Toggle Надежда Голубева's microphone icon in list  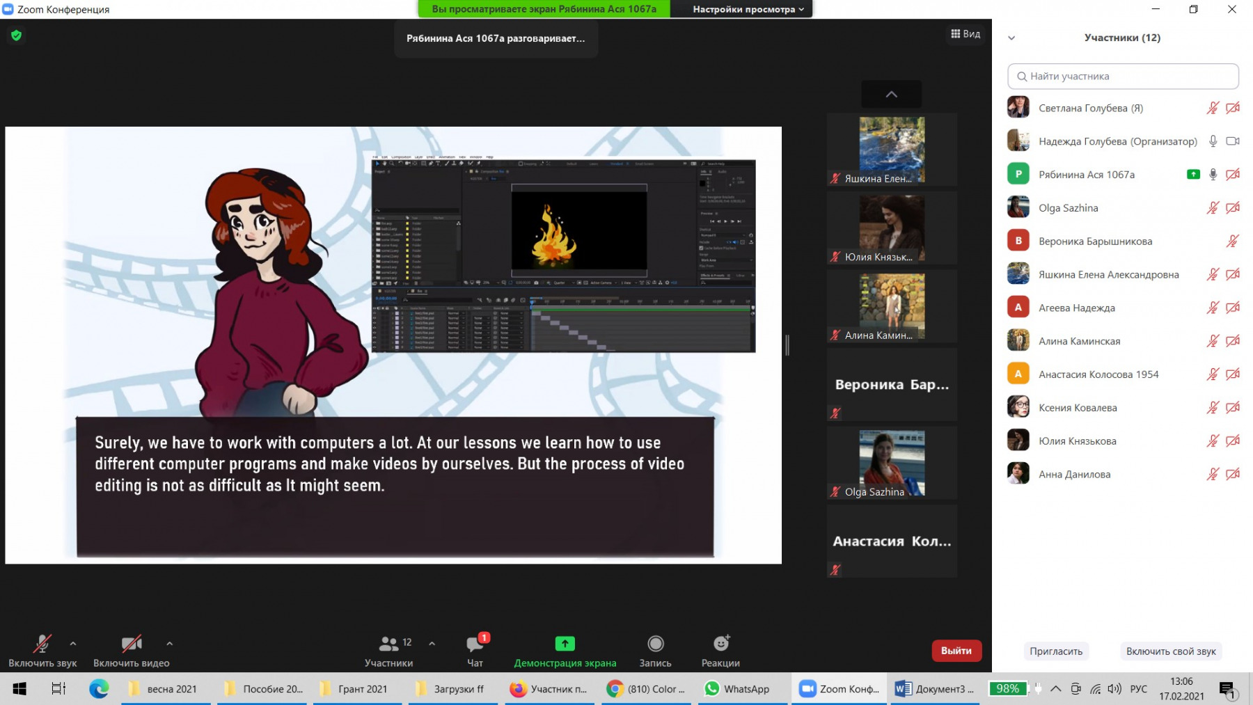[1213, 141]
